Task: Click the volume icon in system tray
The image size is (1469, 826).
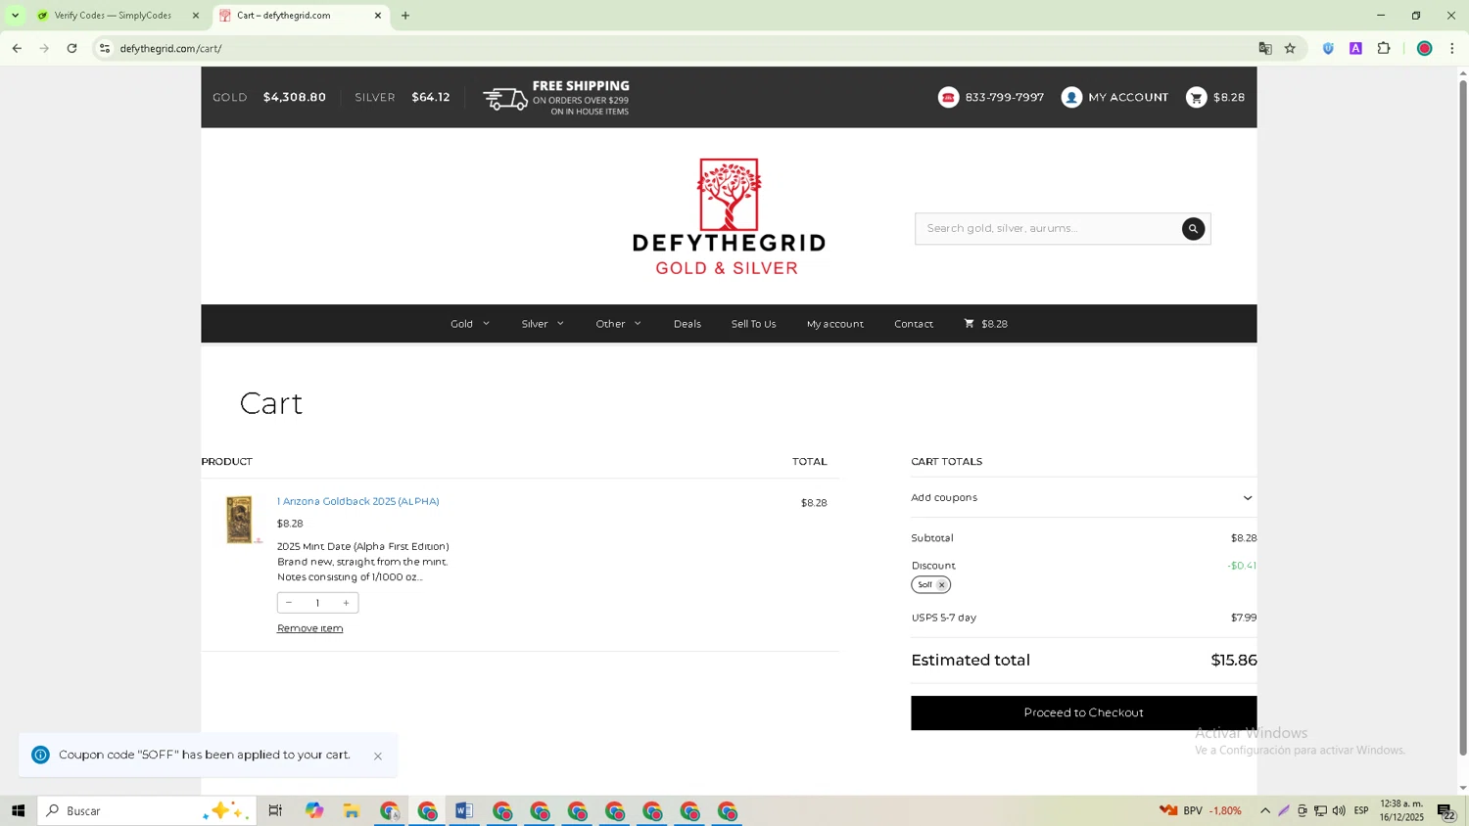Action: click(x=1339, y=811)
